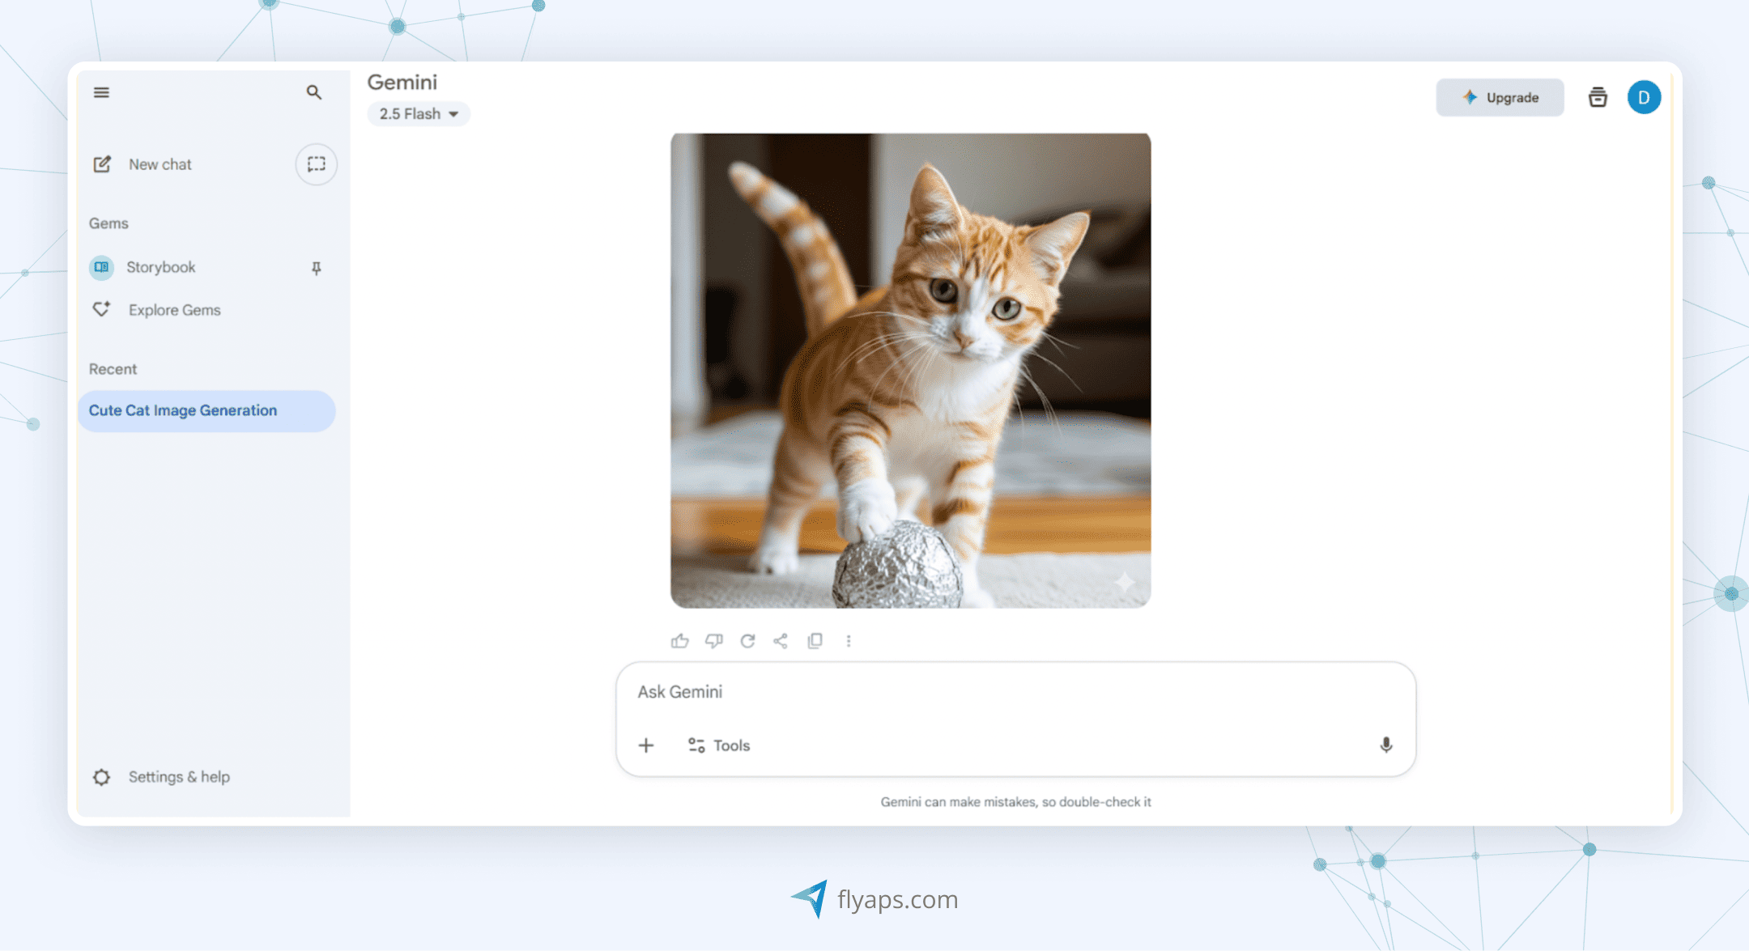Open the Tools menu in prompt box
Image resolution: width=1749 pixels, height=951 pixels.
click(719, 745)
